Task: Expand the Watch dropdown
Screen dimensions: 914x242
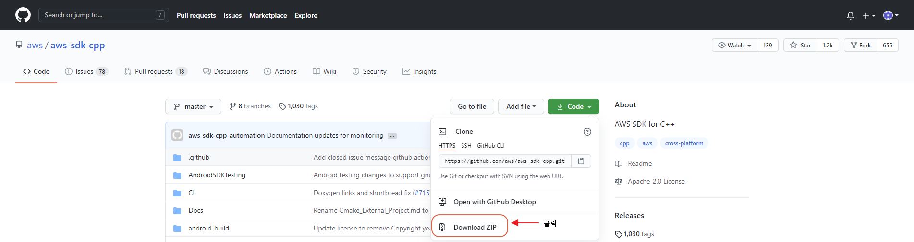Action: [x=734, y=45]
